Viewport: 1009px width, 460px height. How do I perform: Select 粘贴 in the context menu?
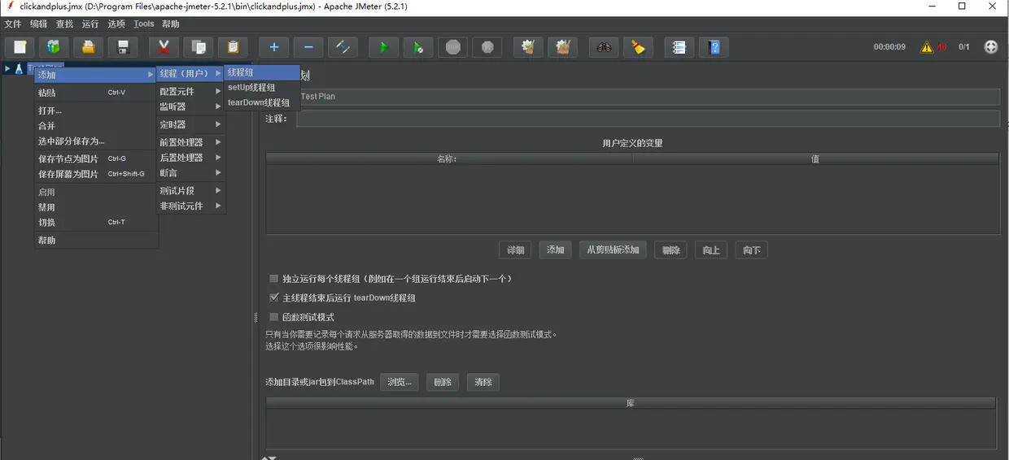96,93
